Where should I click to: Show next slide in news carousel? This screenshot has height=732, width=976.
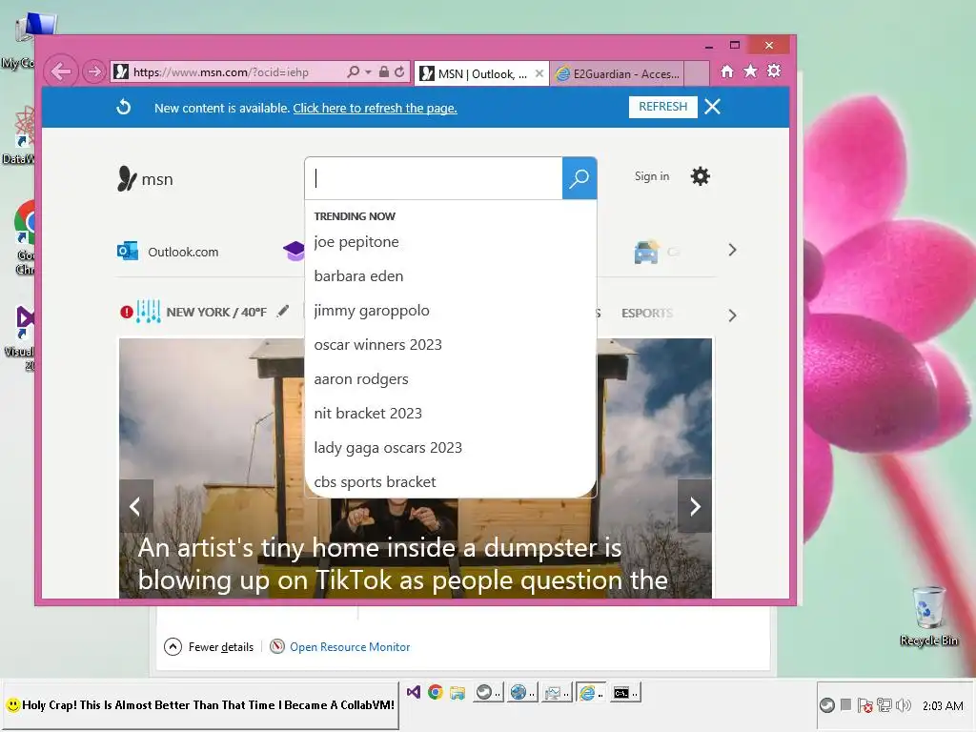(695, 506)
